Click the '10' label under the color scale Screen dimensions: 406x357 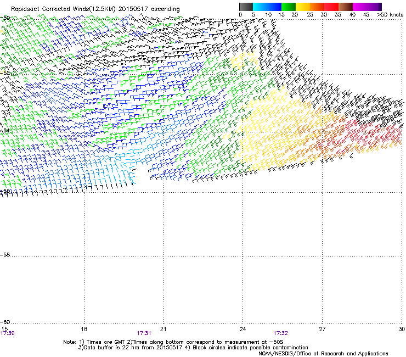coord(268,15)
